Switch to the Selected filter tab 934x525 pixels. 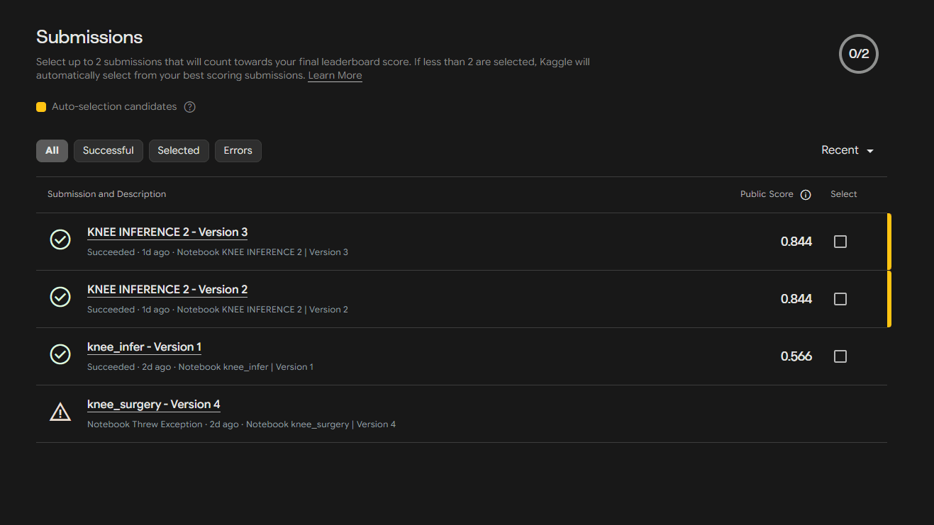point(179,150)
